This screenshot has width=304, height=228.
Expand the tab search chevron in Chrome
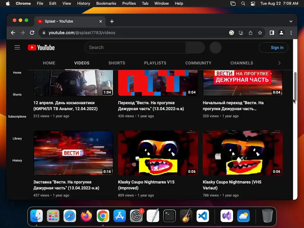[291, 21]
